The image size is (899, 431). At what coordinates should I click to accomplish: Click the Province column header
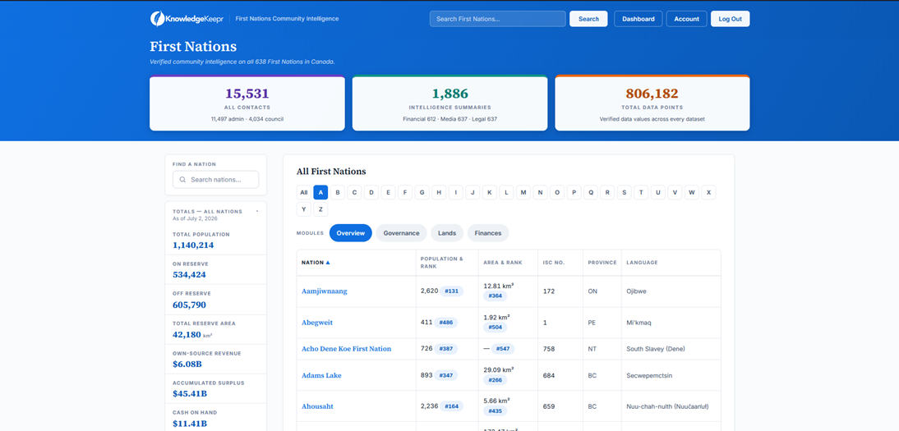pos(602,263)
